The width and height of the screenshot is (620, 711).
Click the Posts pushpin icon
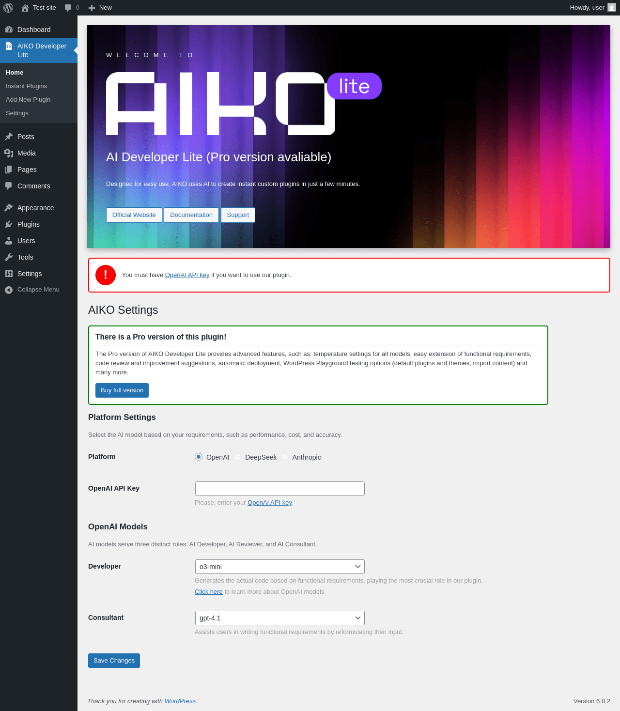tap(9, 137)
